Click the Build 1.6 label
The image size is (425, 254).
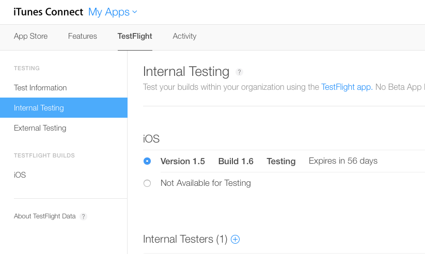click(x=235, y=161)
